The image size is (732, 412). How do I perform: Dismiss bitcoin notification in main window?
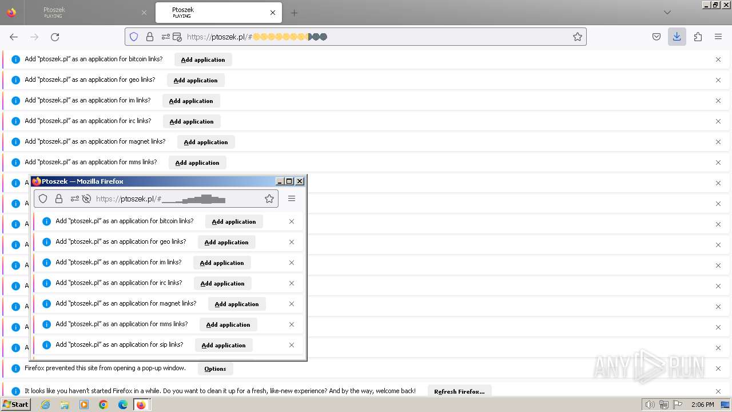pyautogui.click(x=718, y=60)
